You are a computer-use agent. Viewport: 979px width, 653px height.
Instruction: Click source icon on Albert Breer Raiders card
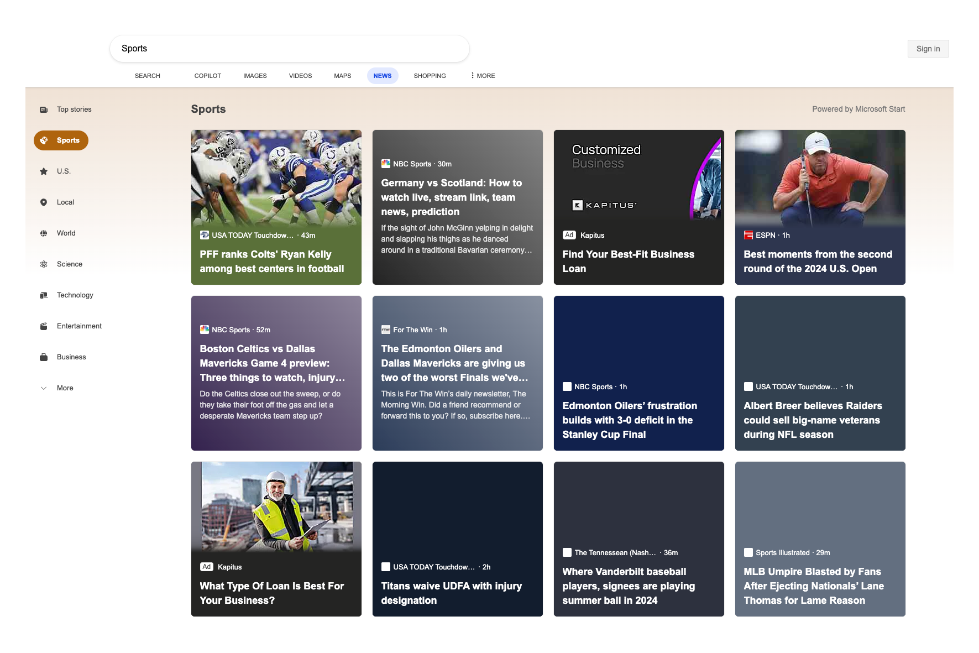point(748,386)
